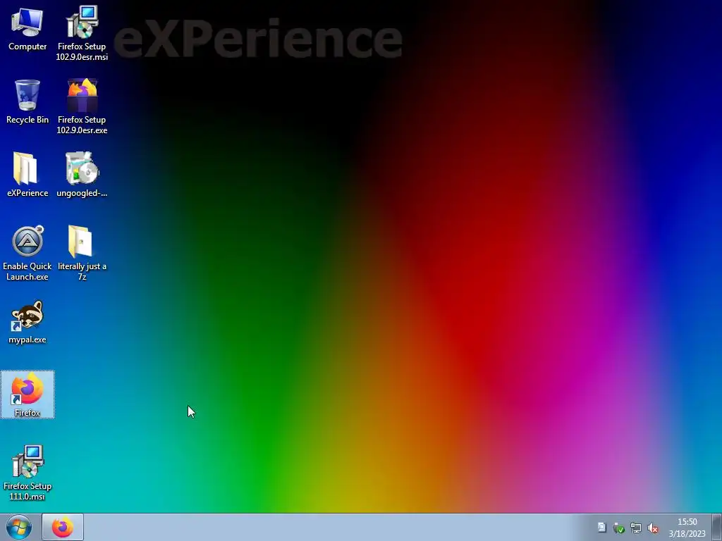Select the ungoogled installer icon
The width and height of the screenshot is (722, 541).
[82, 175]
